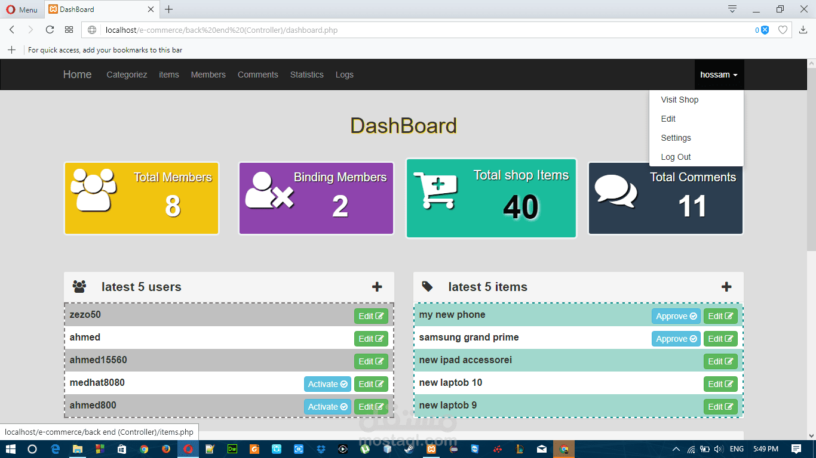
Task: Open the Windows action center icon
Action: tap(796, 449)
